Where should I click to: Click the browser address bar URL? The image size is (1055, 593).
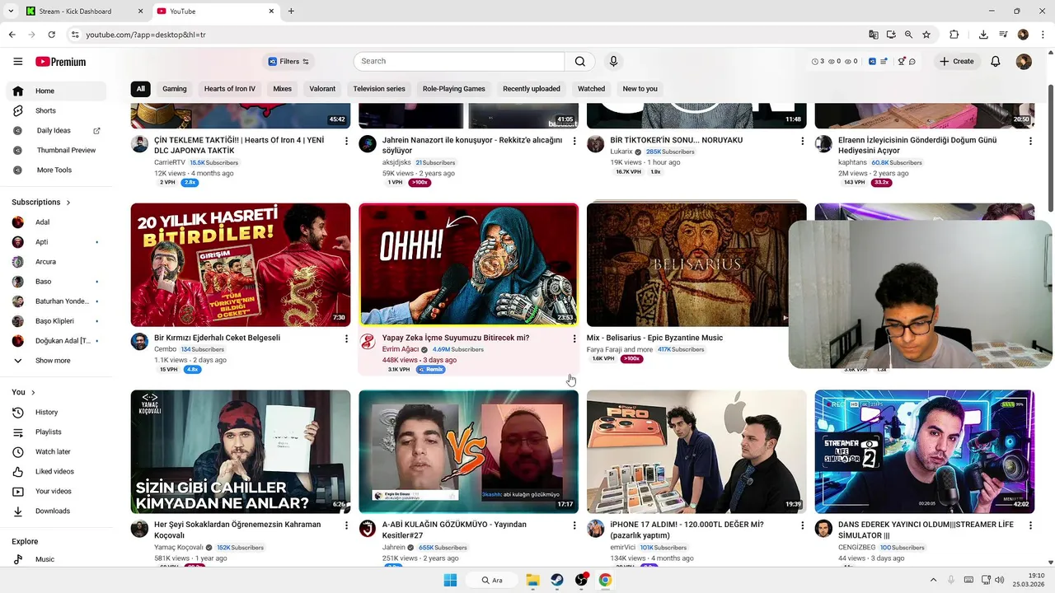[146, 35]
